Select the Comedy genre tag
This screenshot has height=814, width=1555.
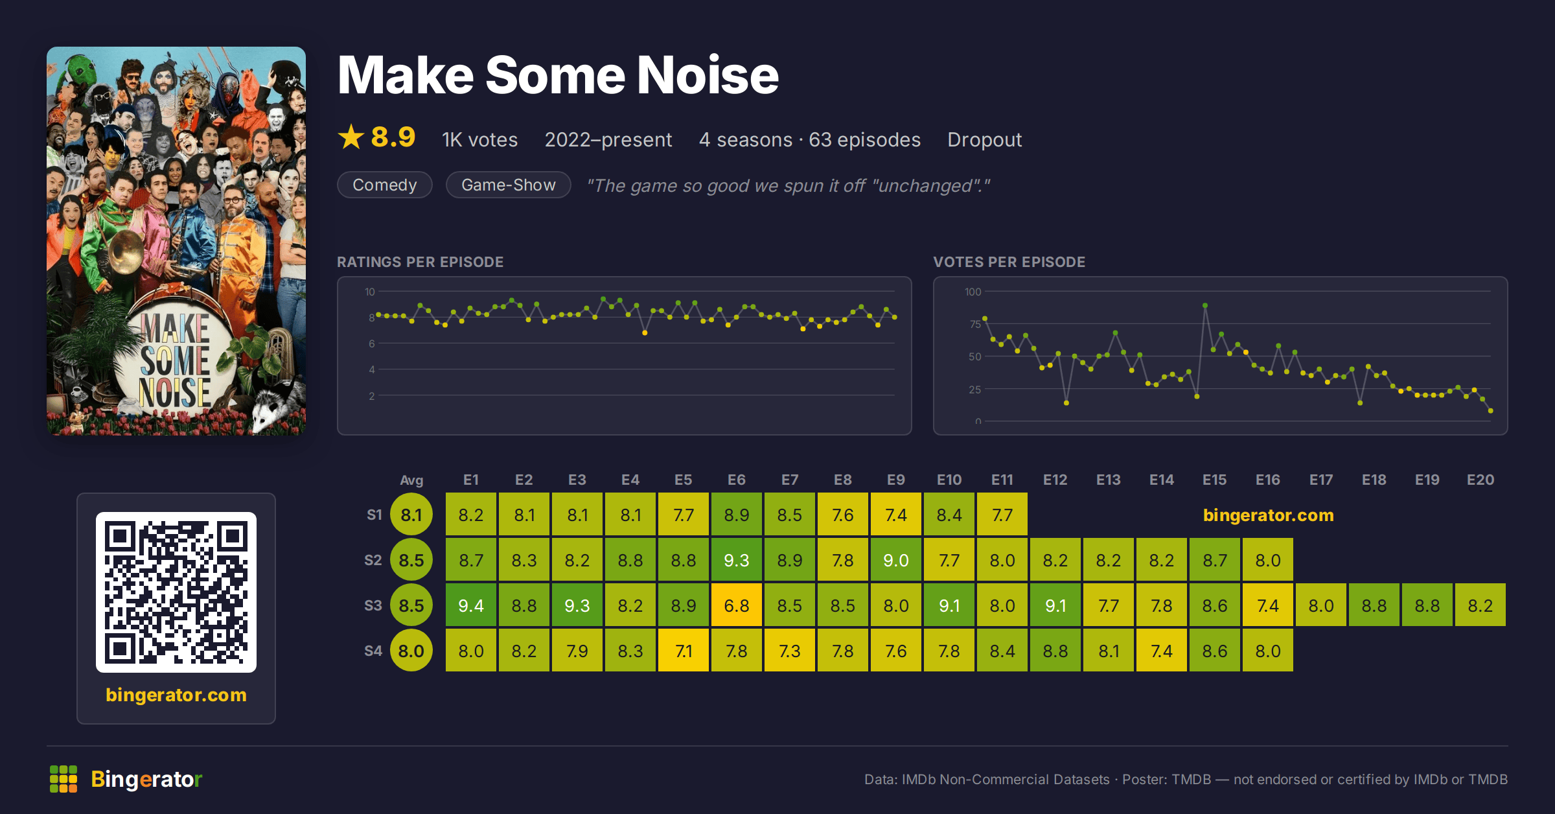tap(385, 185)
